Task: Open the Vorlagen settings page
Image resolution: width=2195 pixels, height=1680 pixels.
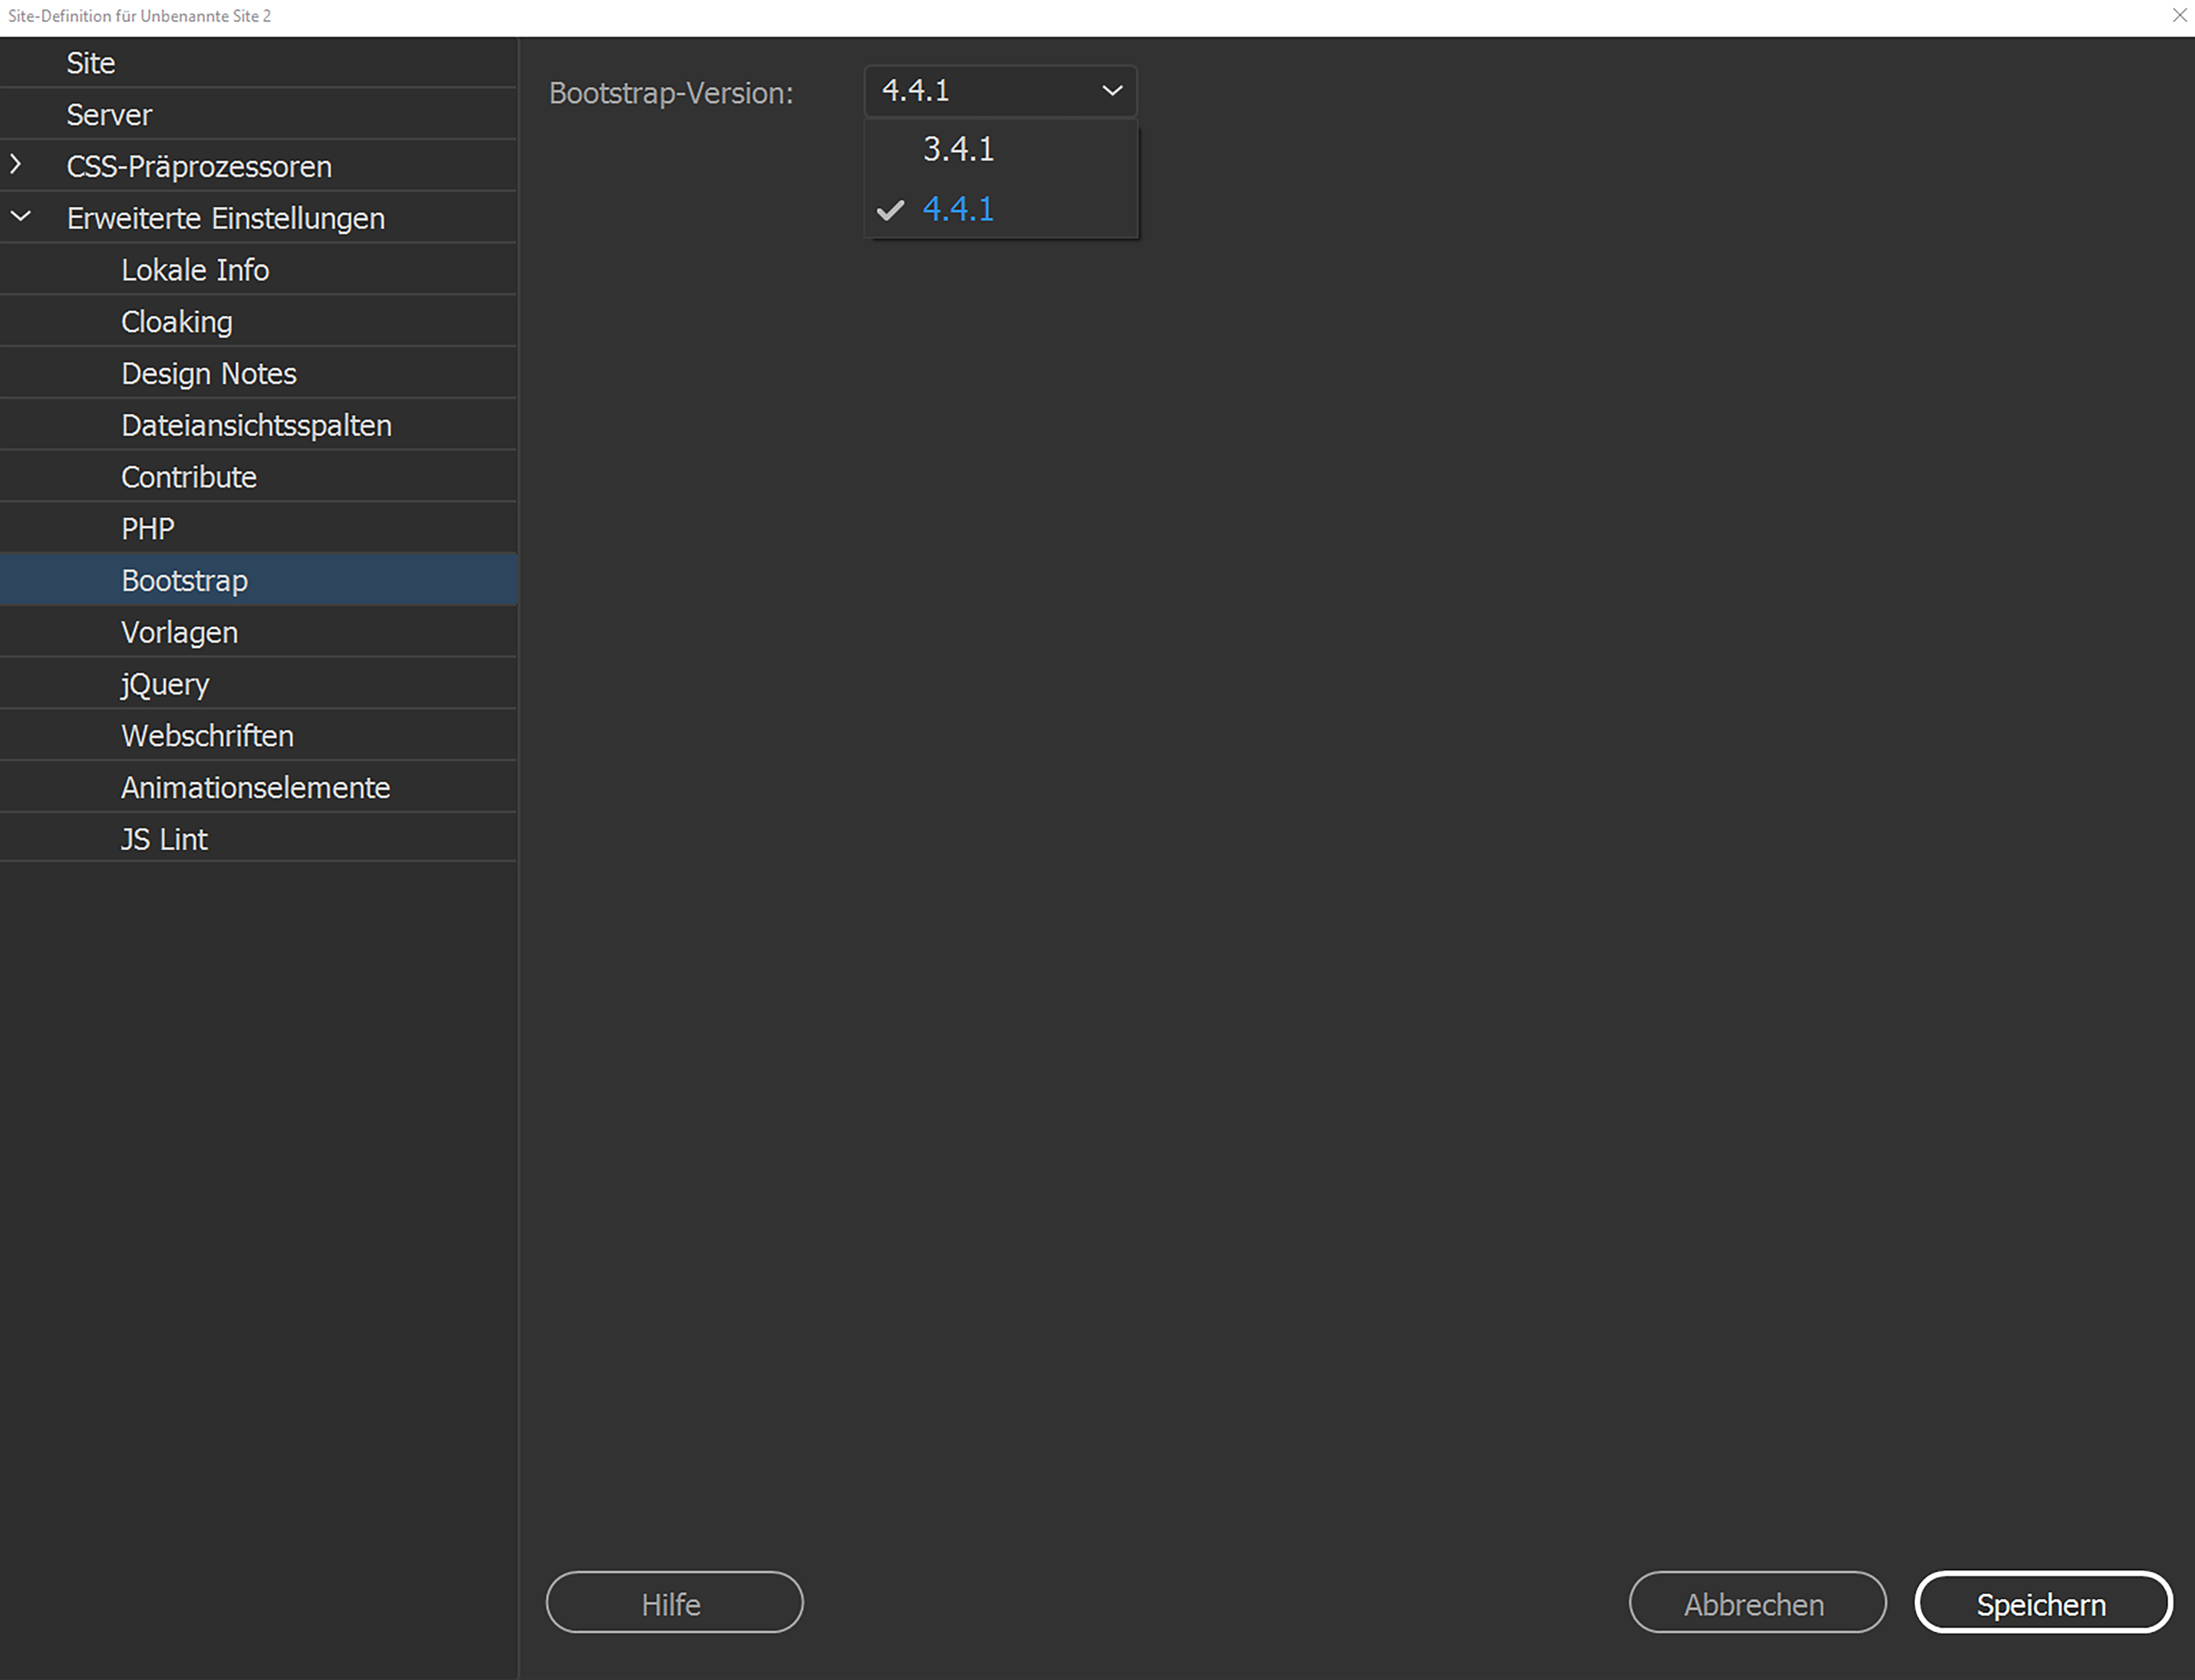Action: (179, 632)
